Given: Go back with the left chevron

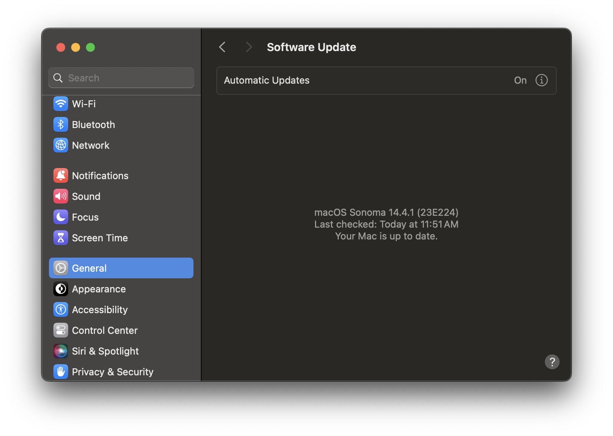Looking at the screenshot, I should click(x=222, y=47).
